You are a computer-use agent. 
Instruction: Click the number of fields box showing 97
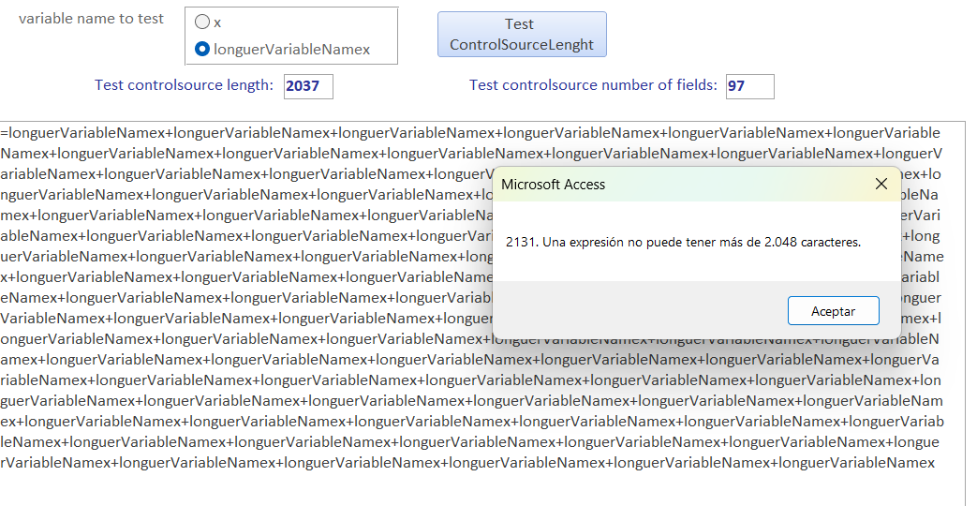(x=749, y=86)
